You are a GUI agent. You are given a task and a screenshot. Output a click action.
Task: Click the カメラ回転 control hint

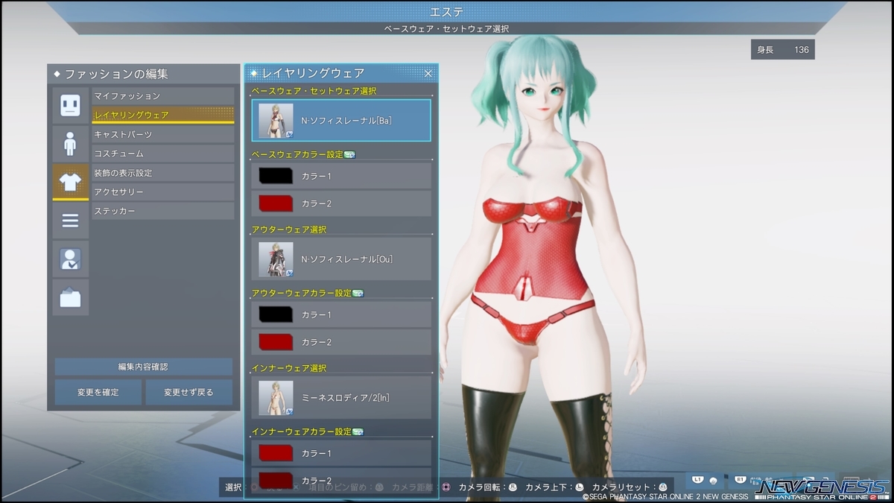(x=481, y=487)
